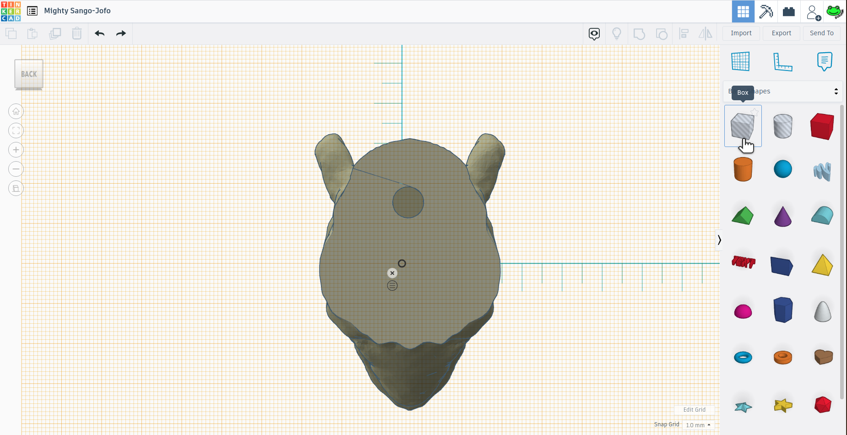
Task: Switch to 3D design grid view
Action: pyautogui.click(x=743, y=11)
